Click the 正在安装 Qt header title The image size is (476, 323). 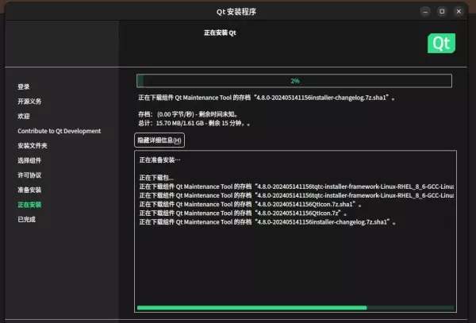[x=220, y=33]
